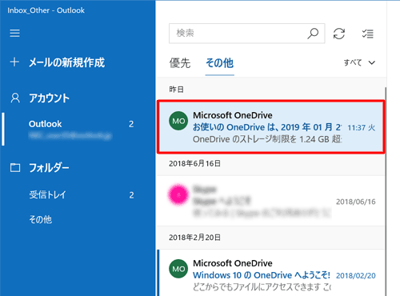The height and width of the screenshot is (296, 400).
Task: Click the magnifier search icon
Action: click(x=313, y=34)
